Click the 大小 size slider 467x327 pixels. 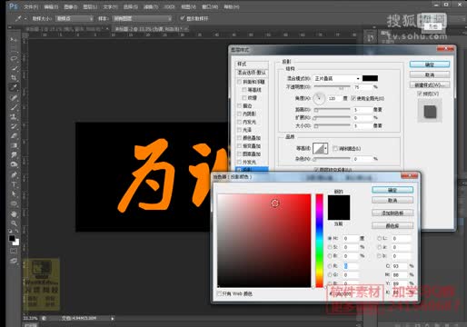point(333,125)
